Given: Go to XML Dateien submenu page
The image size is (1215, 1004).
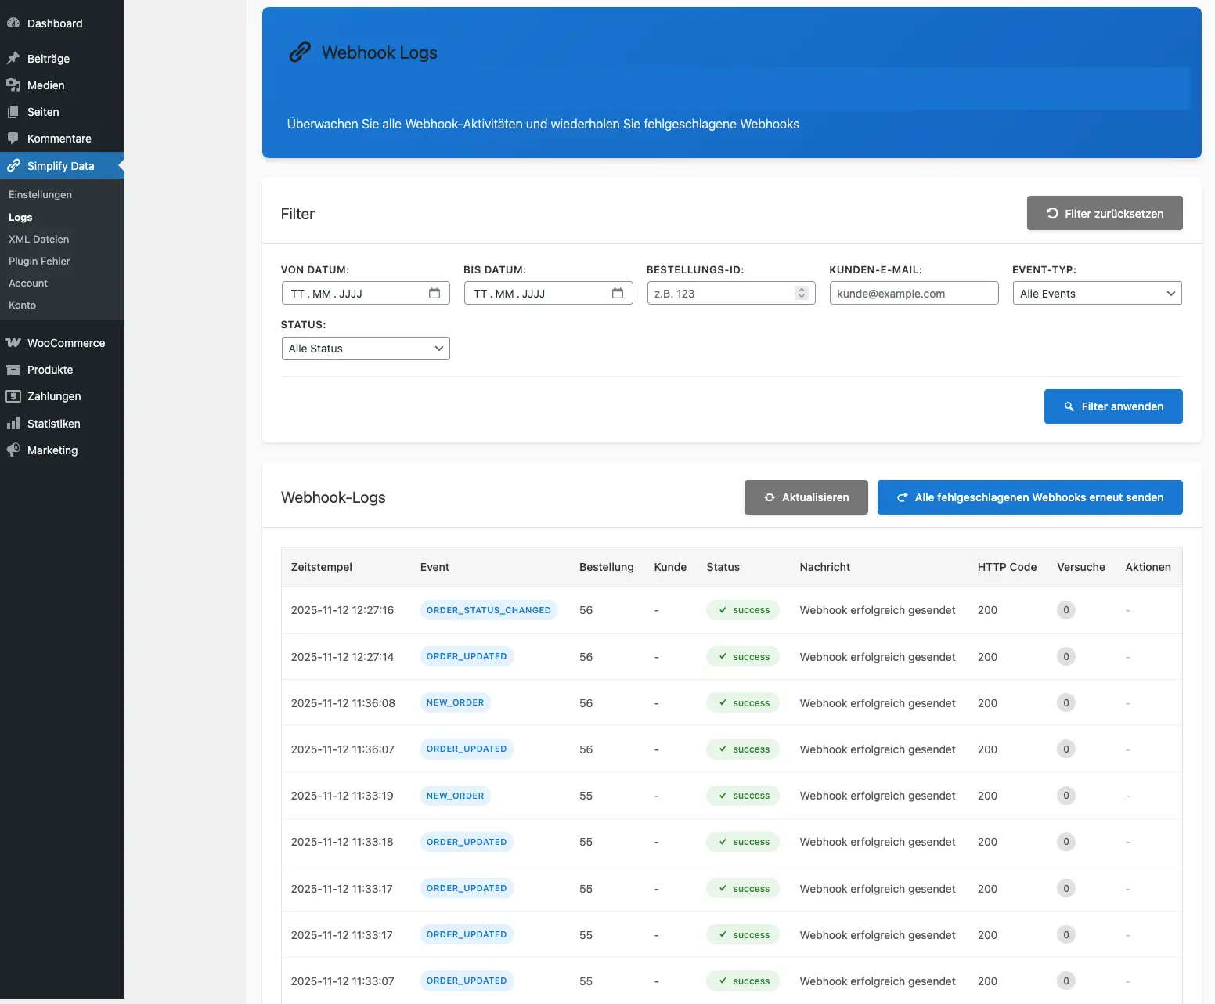Looking at the screenshot, I should click(38, 239).
